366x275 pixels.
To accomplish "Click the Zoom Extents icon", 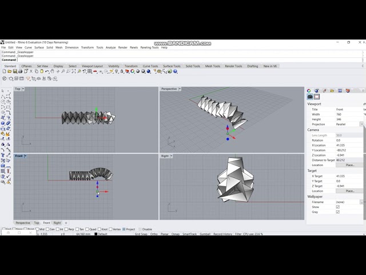I will click(x=74, y=71).
